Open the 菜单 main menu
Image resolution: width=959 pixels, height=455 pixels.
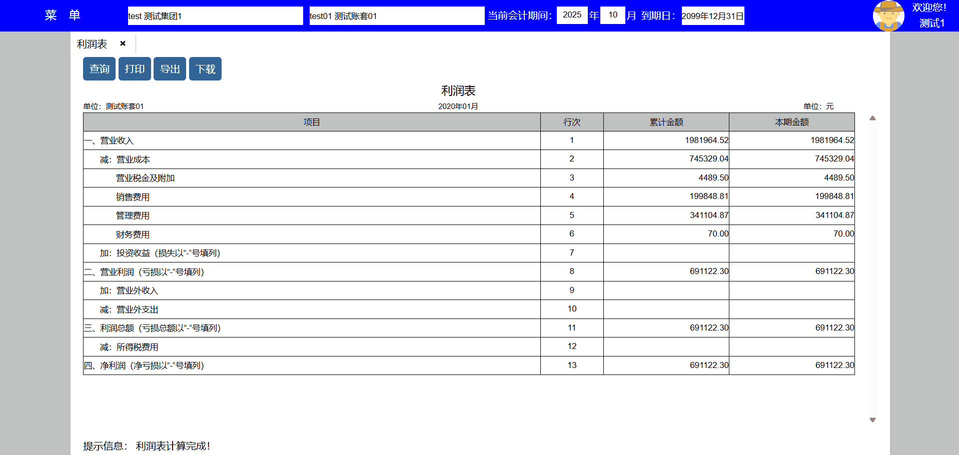point(62,15)
